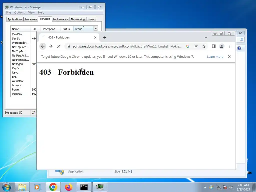The width and height of the screenshot is (256, 192).
Task: Go back with Chrome's back arrow
Action: [x=43, y=46]
